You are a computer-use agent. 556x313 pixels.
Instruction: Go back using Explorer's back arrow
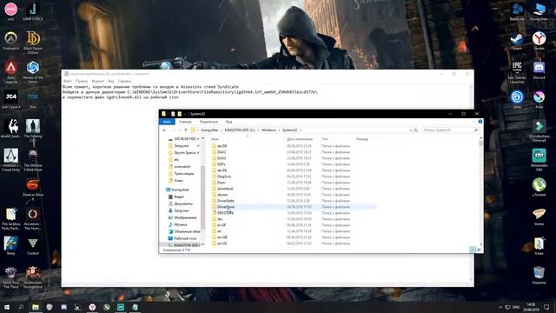click(x=164, y=130)
